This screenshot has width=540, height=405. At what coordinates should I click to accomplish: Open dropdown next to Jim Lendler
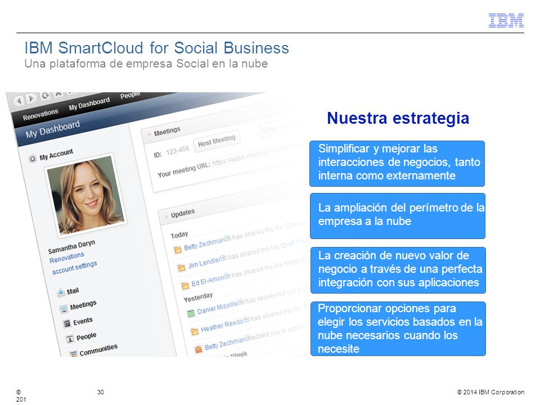pos(223,258)
